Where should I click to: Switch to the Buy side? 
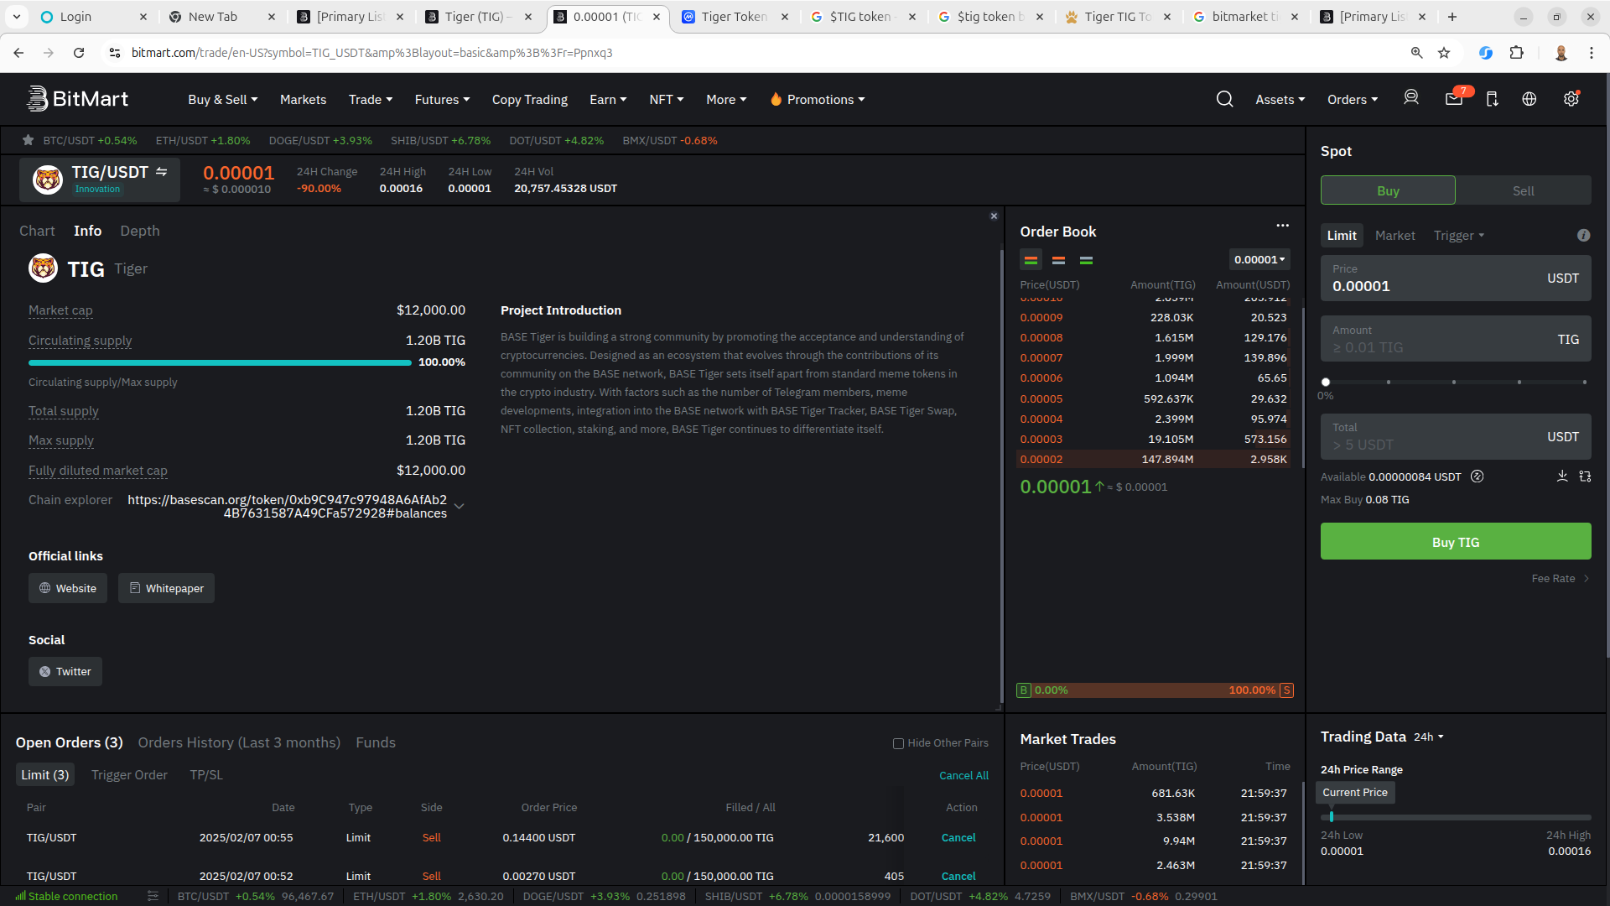(x=1388, y=190)
